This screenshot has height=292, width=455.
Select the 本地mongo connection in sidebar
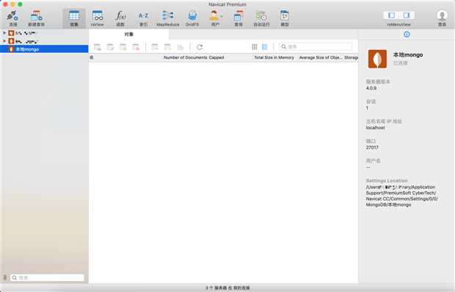point(44,49)
